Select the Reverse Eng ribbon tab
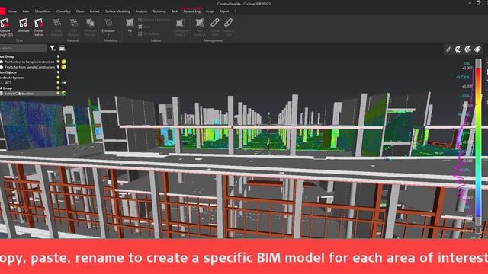488x274 pixels. pyautogui.click(x=191, y=11)
